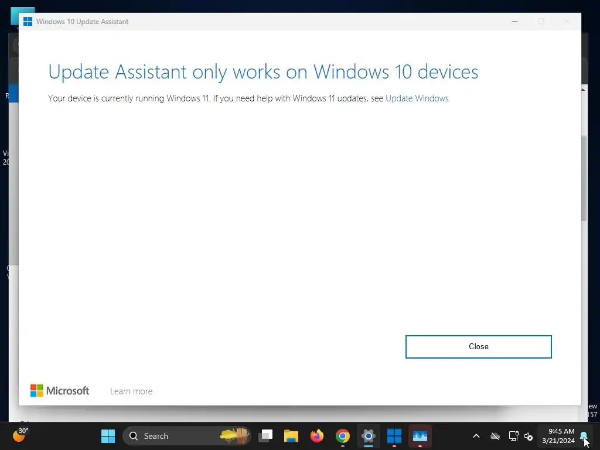This screenshot has width=600, height=450.
Task: Open Task View from the taskbar
Action: click(x=265, y=436)
